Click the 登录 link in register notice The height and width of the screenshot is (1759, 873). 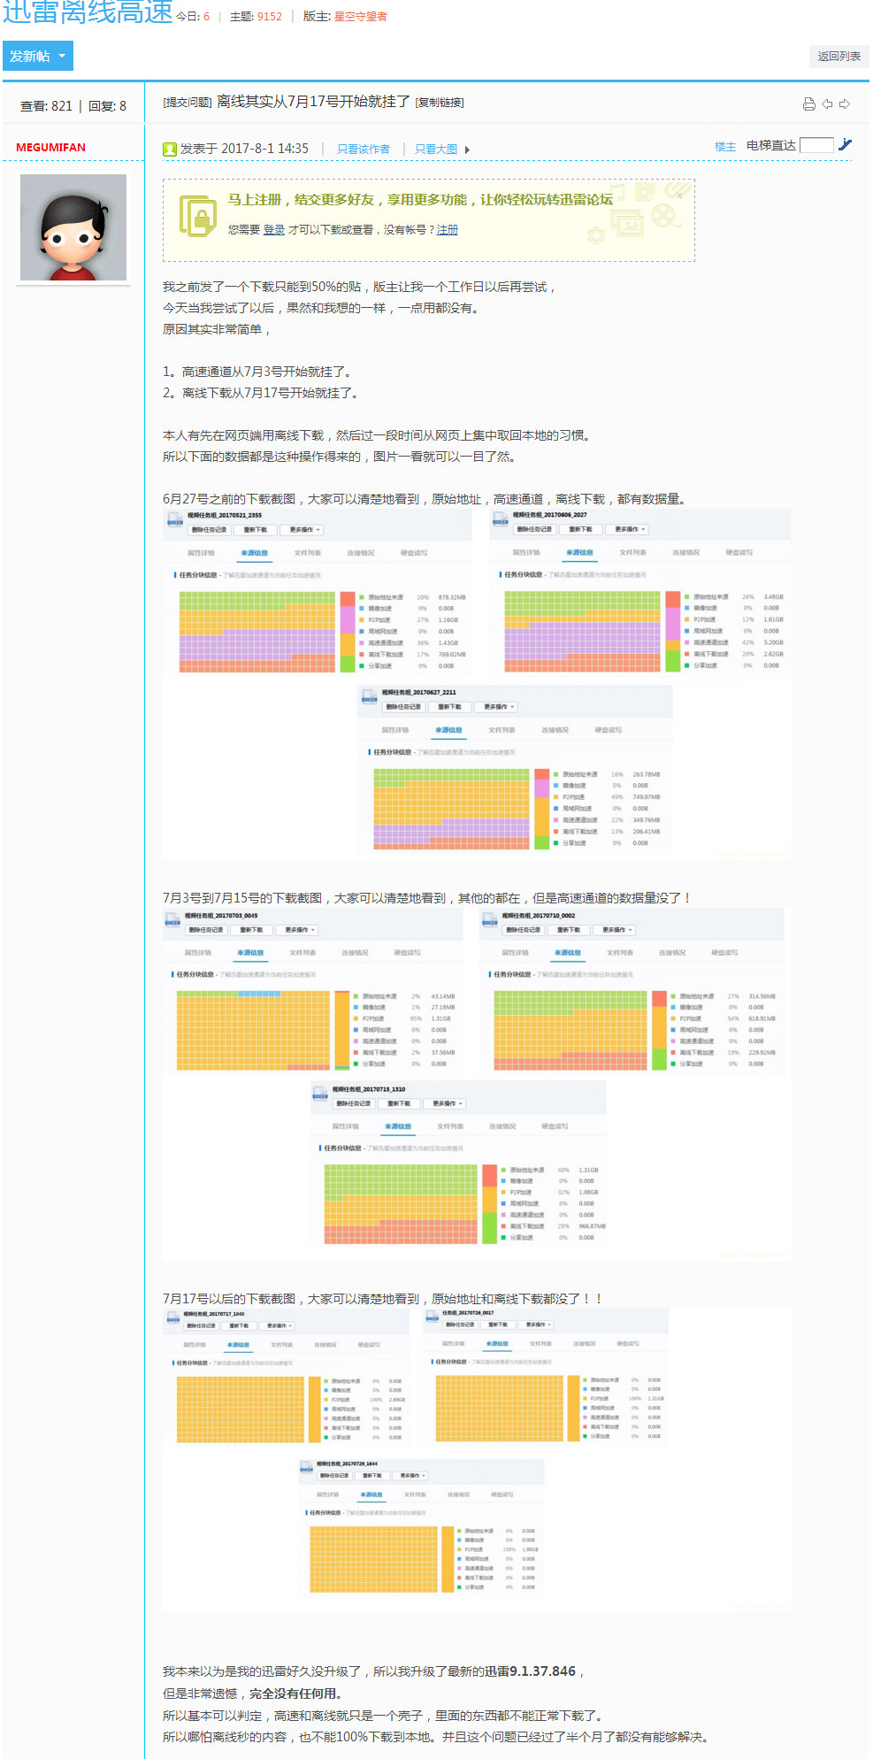(273, 230)
